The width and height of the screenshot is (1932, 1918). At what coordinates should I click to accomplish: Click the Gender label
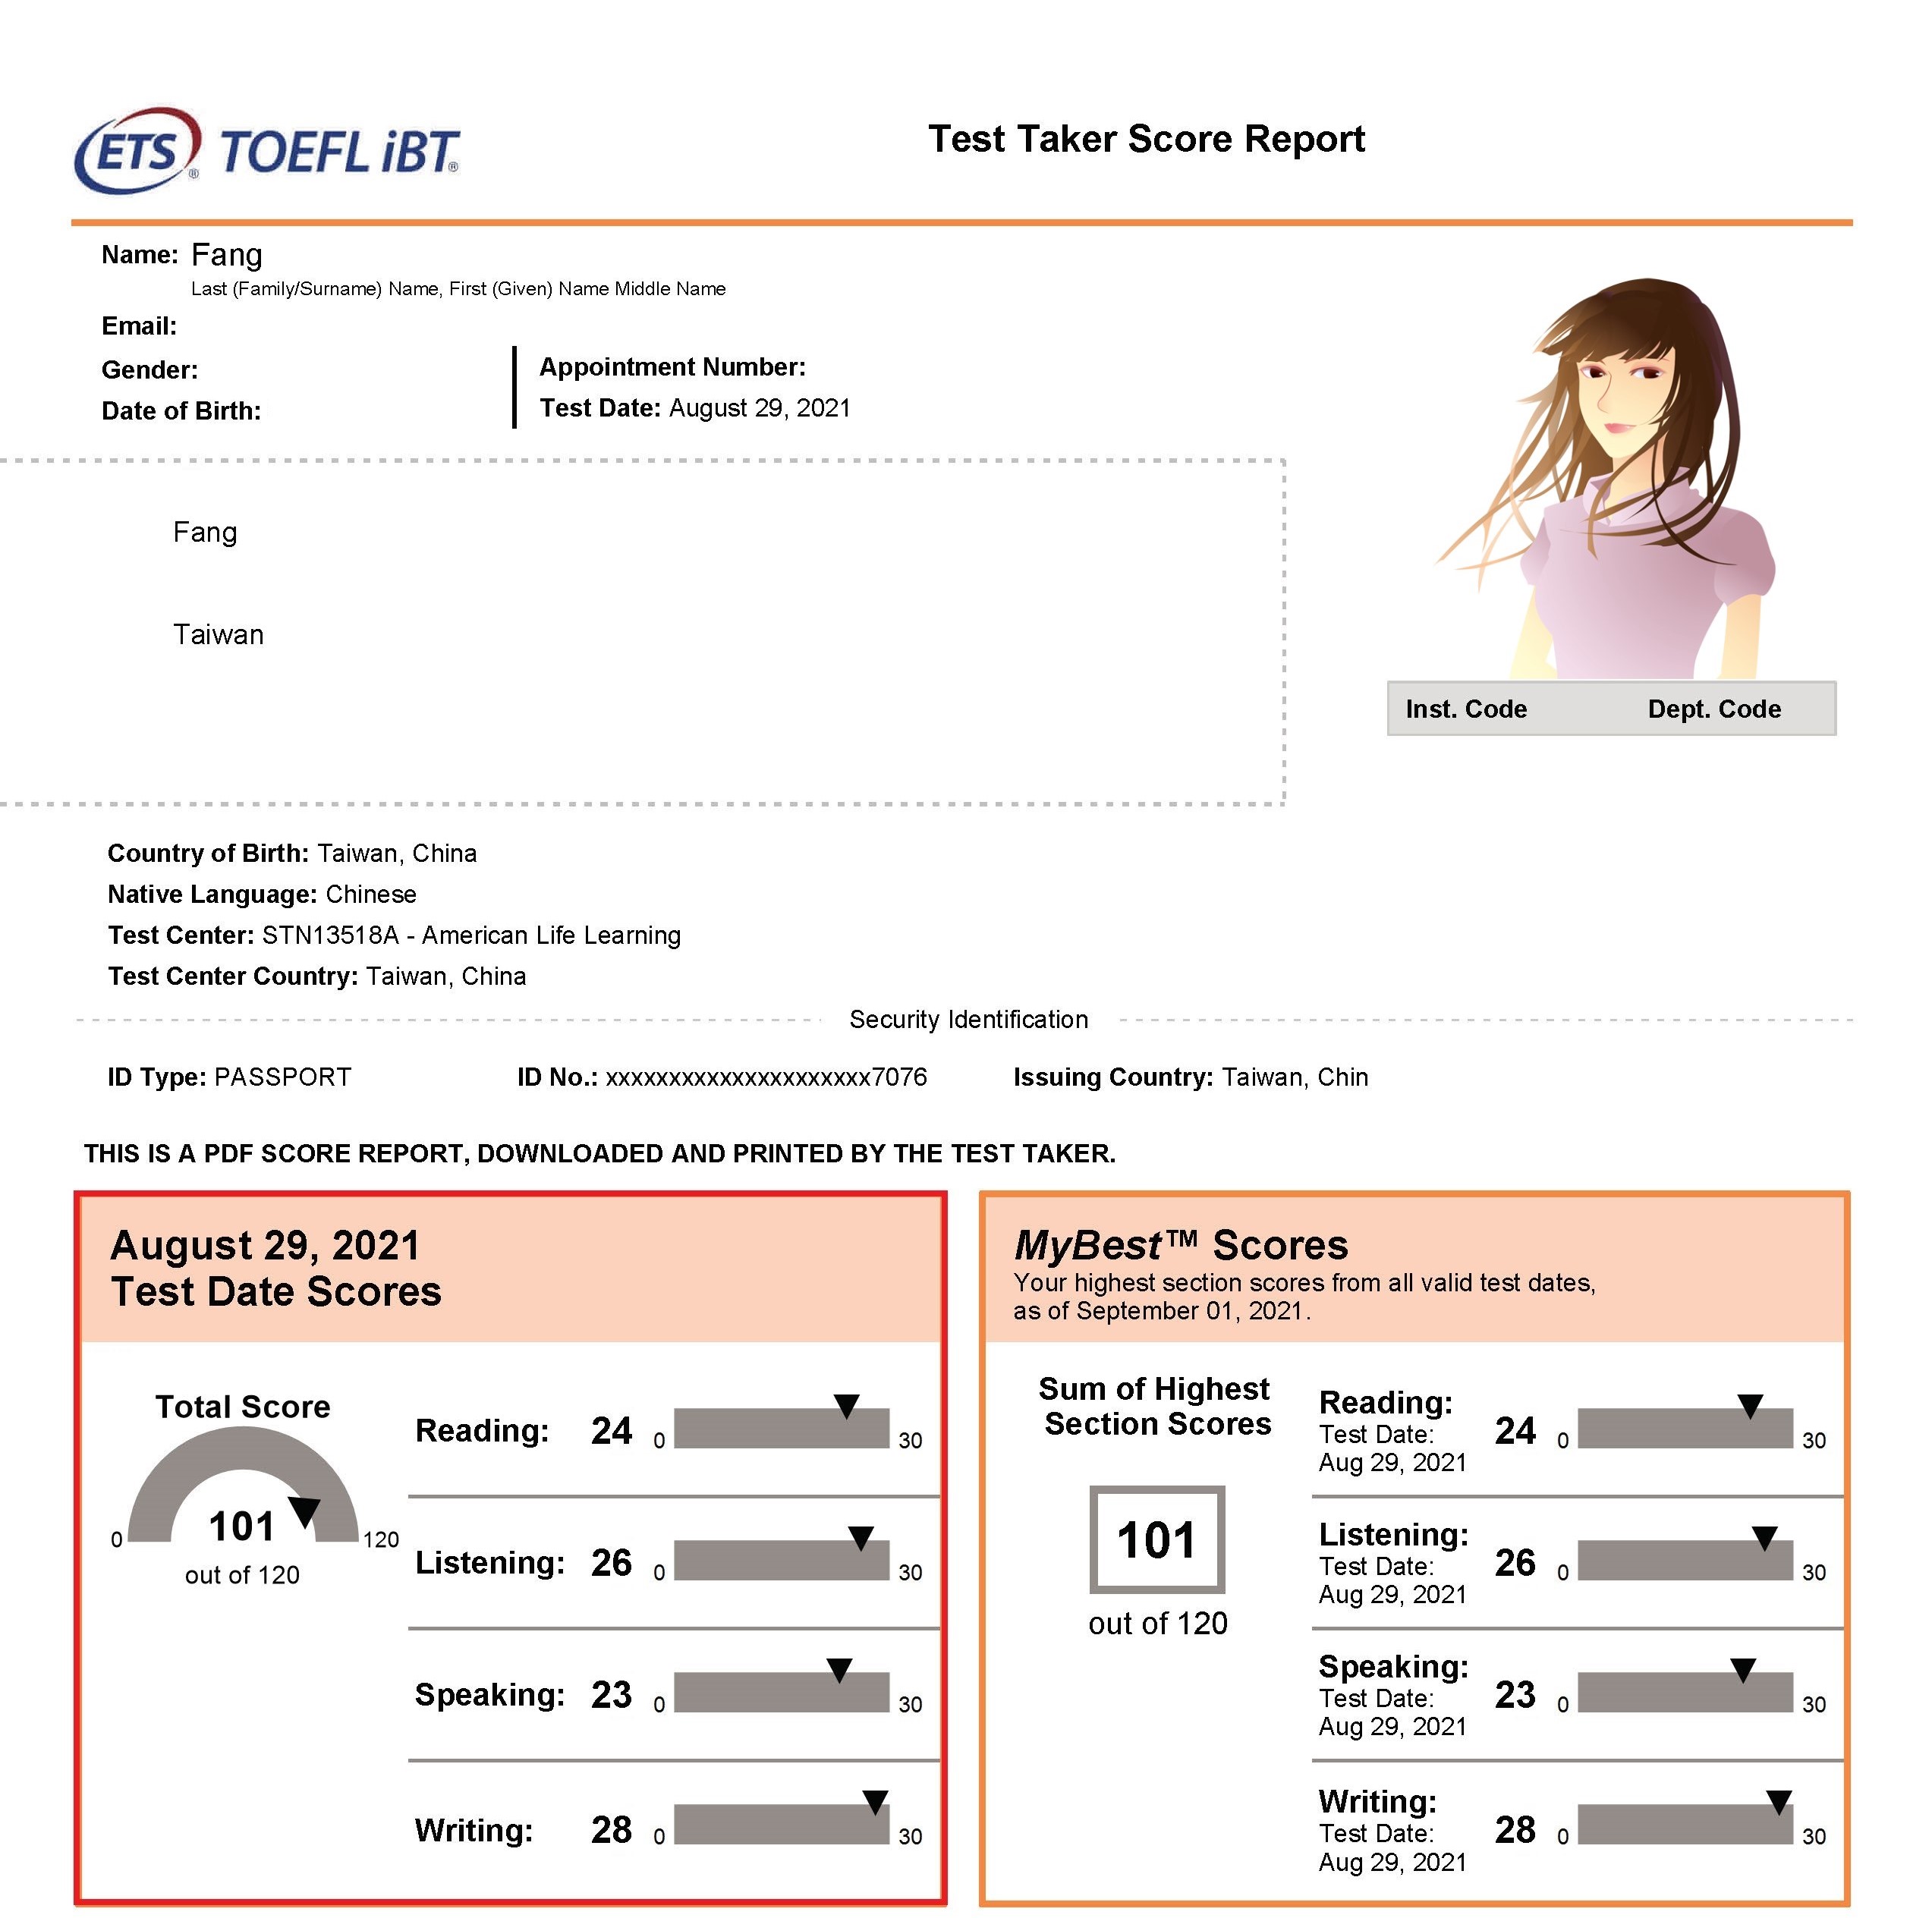tap(150, 370)
